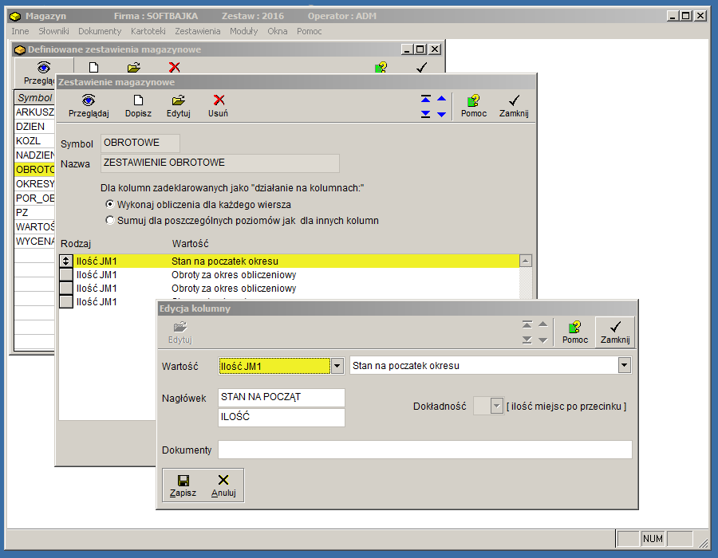718x558 pixels.
Task: Select DZIEN row in Symbol list
Action: pos(35,126)
